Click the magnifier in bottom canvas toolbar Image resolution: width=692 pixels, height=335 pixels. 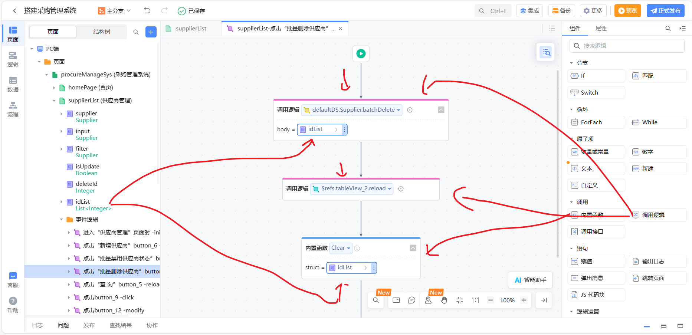click(376, 300)
